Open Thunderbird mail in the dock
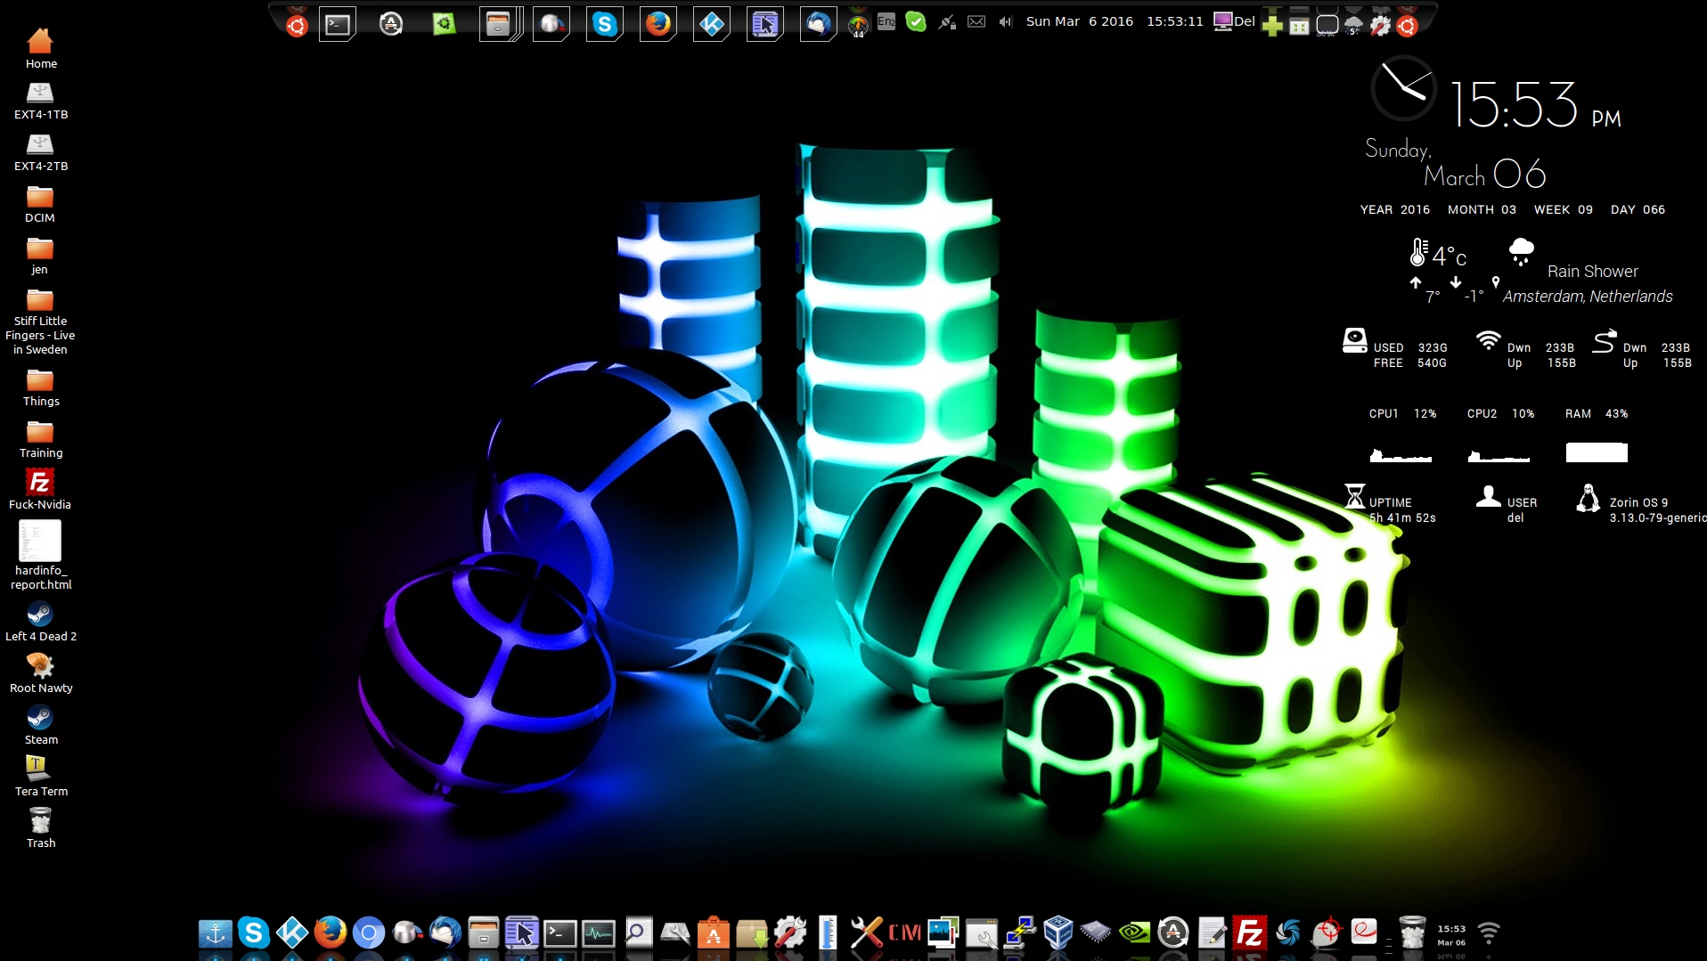Image resolution: width=1707 pixels, height=961 pixels. click(x=445, y=932)
